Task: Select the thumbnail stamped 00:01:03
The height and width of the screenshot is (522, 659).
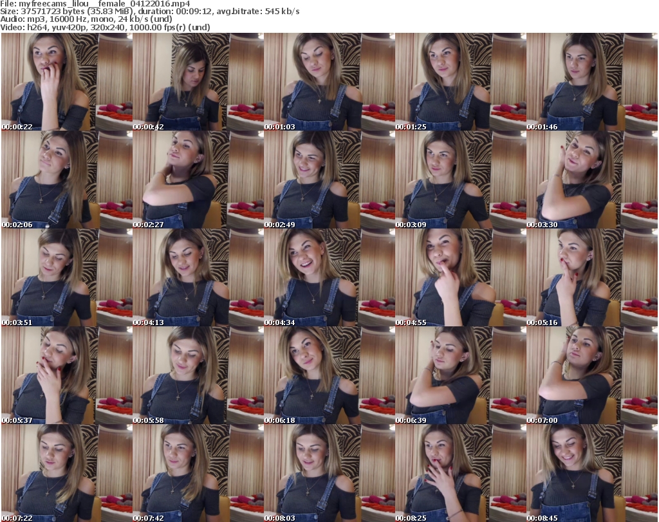Action: [x=329, y=82]
